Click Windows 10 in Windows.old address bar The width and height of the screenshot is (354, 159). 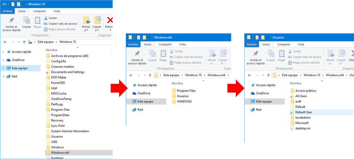click(x=193, y=75)
